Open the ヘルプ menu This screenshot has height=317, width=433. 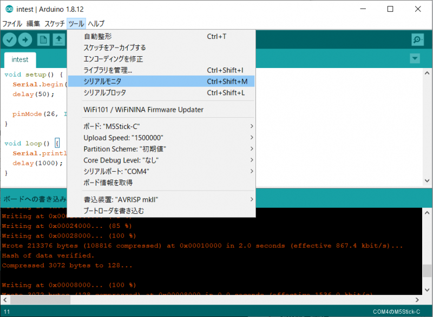click(95, 23)
